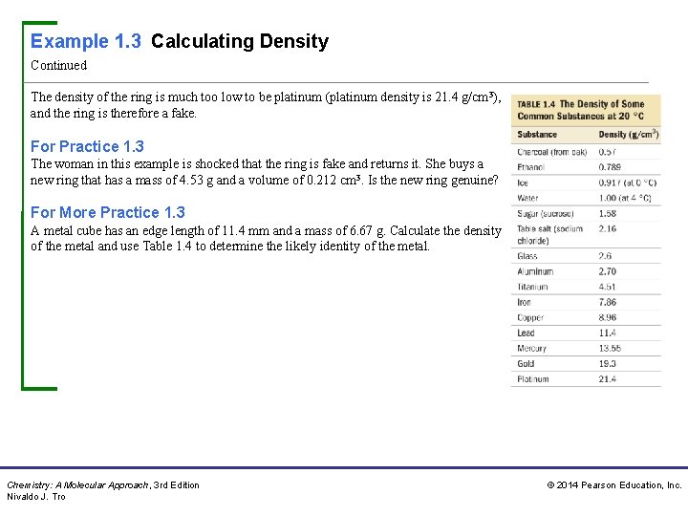
Task: Click the density value '0.917 (at 0 °C)'
Action: point(628,183)
